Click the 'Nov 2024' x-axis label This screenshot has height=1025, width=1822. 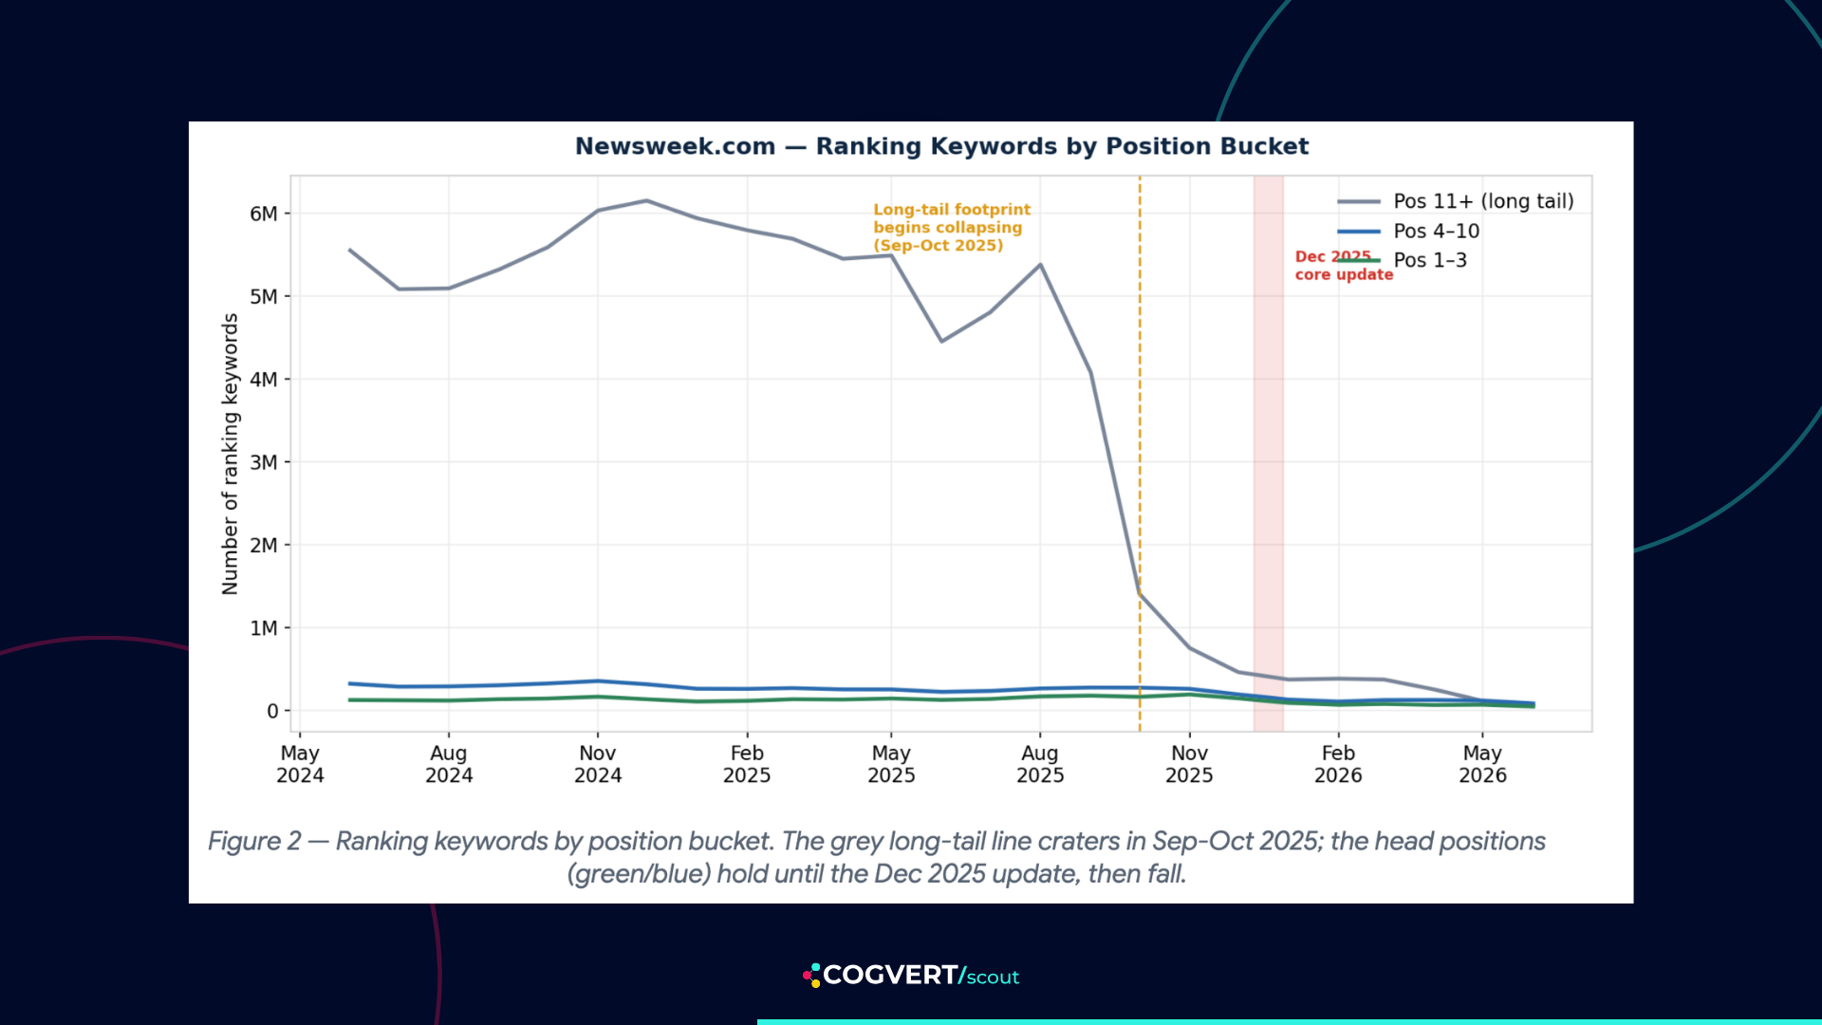point(598,764)
